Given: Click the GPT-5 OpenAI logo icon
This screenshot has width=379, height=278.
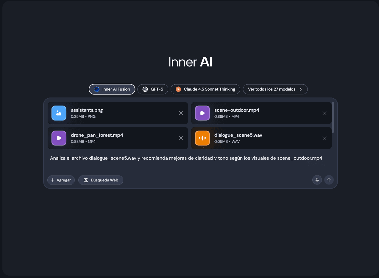Looking at the screenshot, I should coord(145,89).
